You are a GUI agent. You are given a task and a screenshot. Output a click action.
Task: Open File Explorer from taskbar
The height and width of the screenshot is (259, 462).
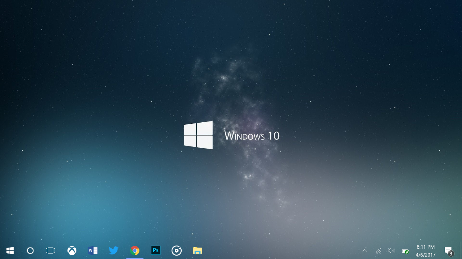click(198, 251)
